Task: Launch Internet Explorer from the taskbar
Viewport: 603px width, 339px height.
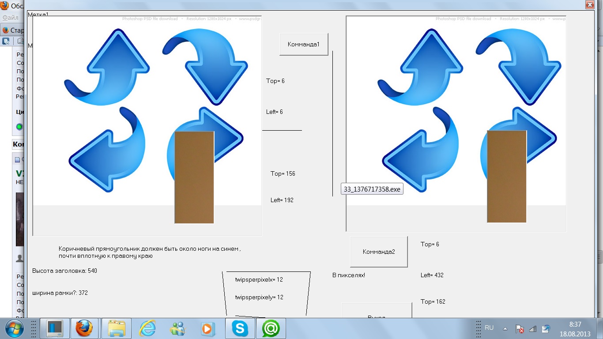Action: point(147,328)
